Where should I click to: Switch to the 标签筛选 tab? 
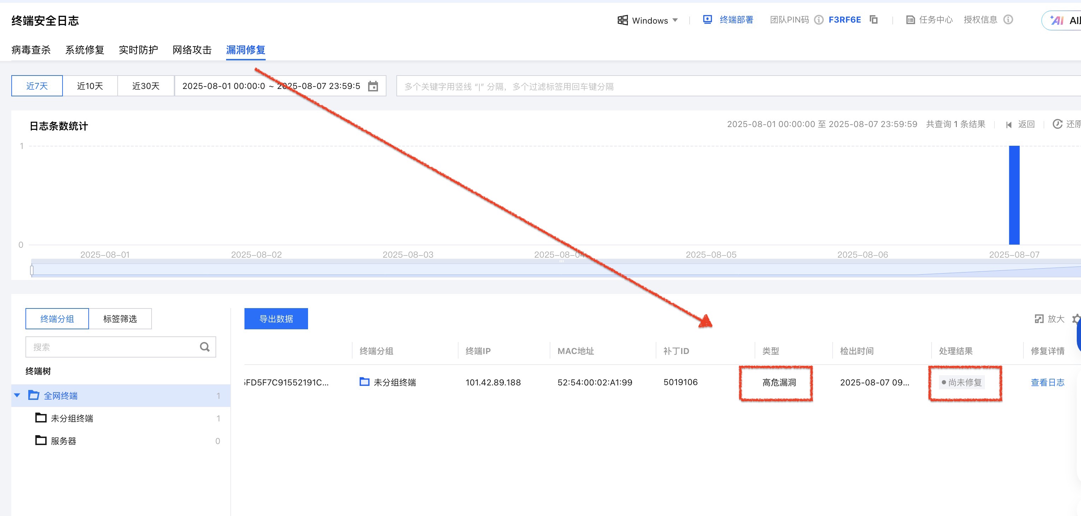pos(120,319)
